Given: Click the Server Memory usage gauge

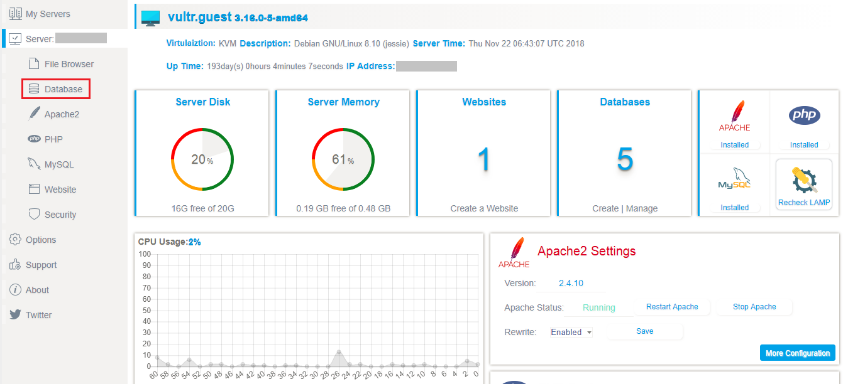Looking at the screenshot, I should pos(343,159).
